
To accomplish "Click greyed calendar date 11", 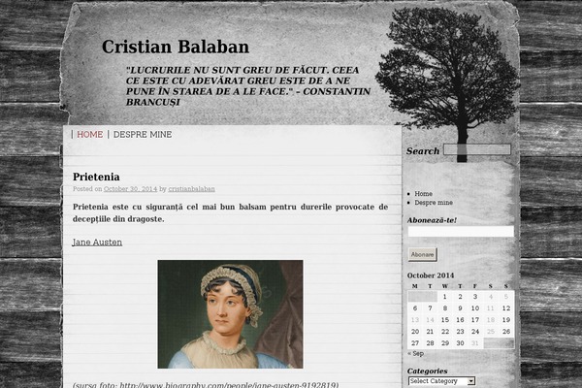I will [x=490, y=308].
